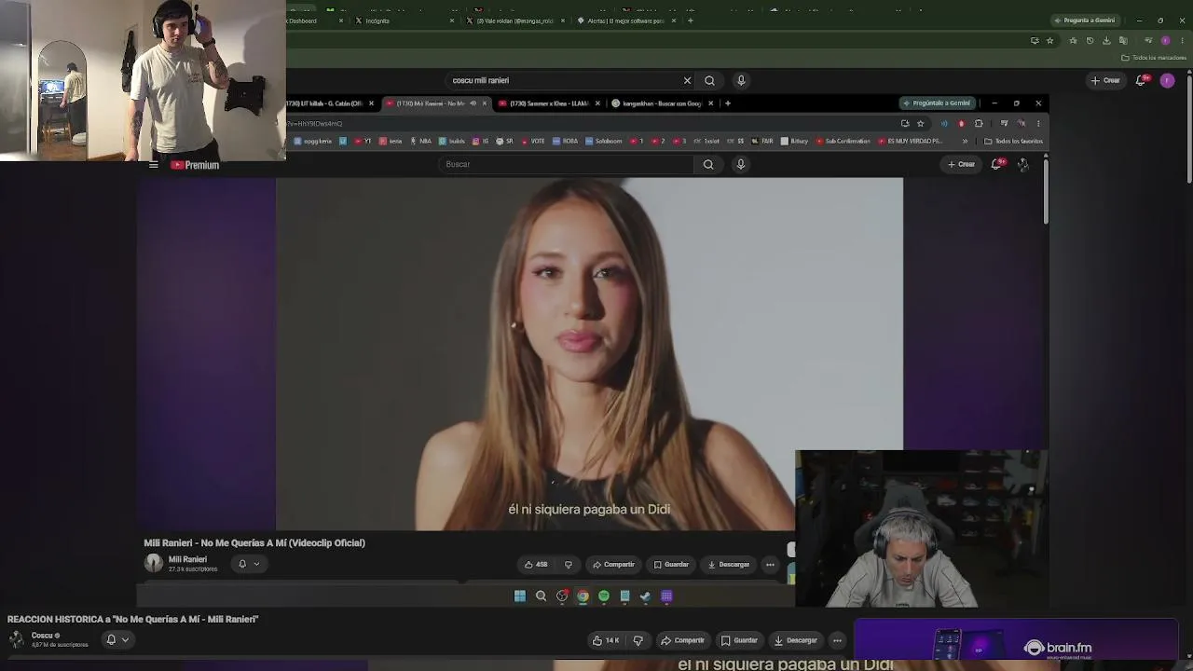This screenshot has height=671, width=1193.
Task: Open notifications bell in outer YouTube header
Action: [1141, 80]
